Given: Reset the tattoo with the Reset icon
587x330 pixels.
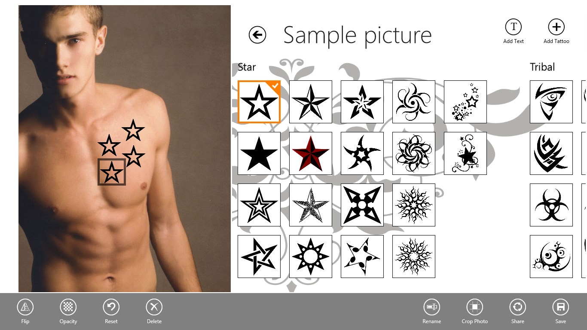Looking at the screenshot, I should click(111, 307).
